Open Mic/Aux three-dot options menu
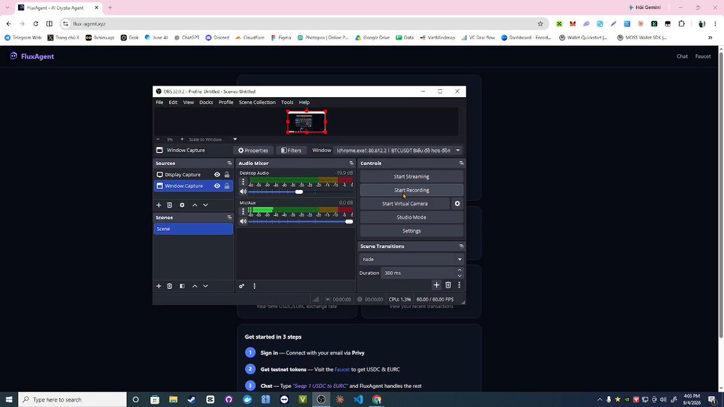 pos(243,212)
